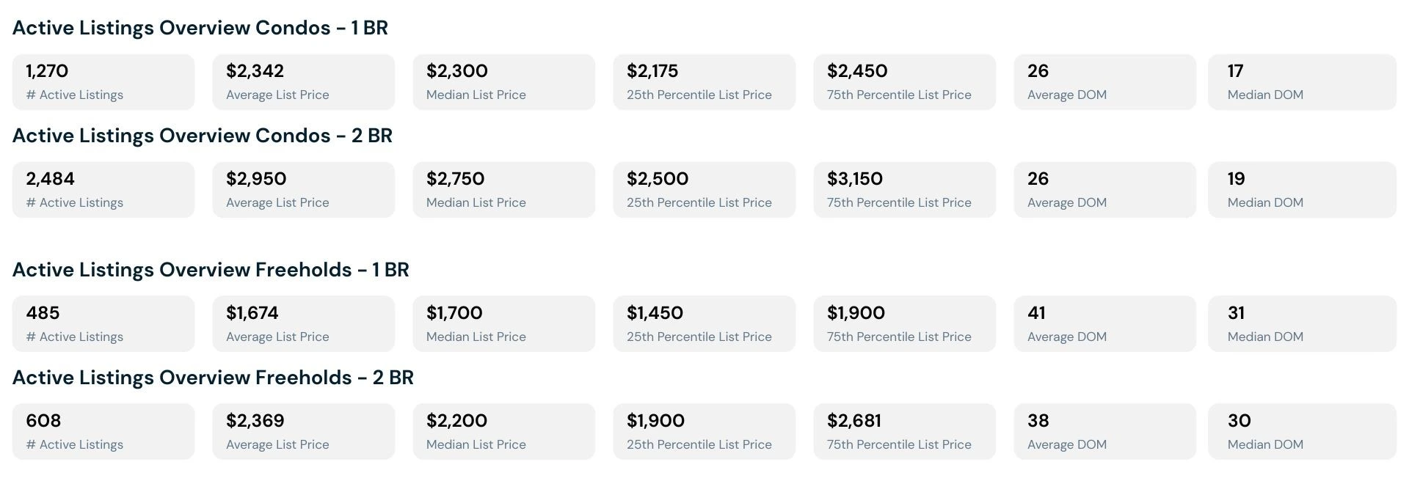The width and height of the screenshot is (1409, 481).
Task: Click the $2,175 25th percentile price card
Action: coord(704,82)
